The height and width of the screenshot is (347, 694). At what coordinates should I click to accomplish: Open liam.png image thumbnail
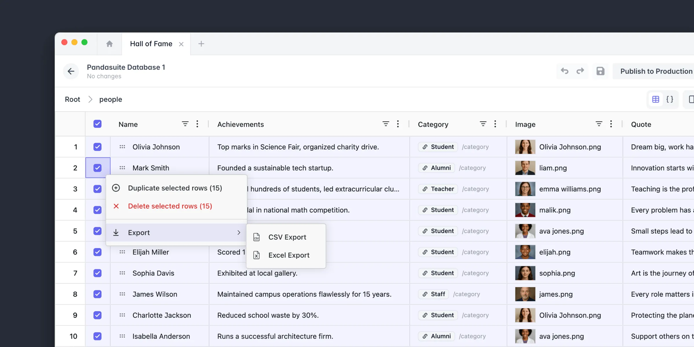click(525, 168)
